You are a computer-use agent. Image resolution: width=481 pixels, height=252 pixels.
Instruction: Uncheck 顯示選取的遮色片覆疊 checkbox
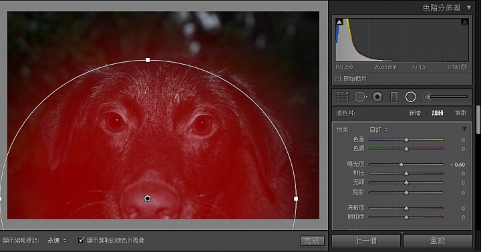[x=81, y=240]
